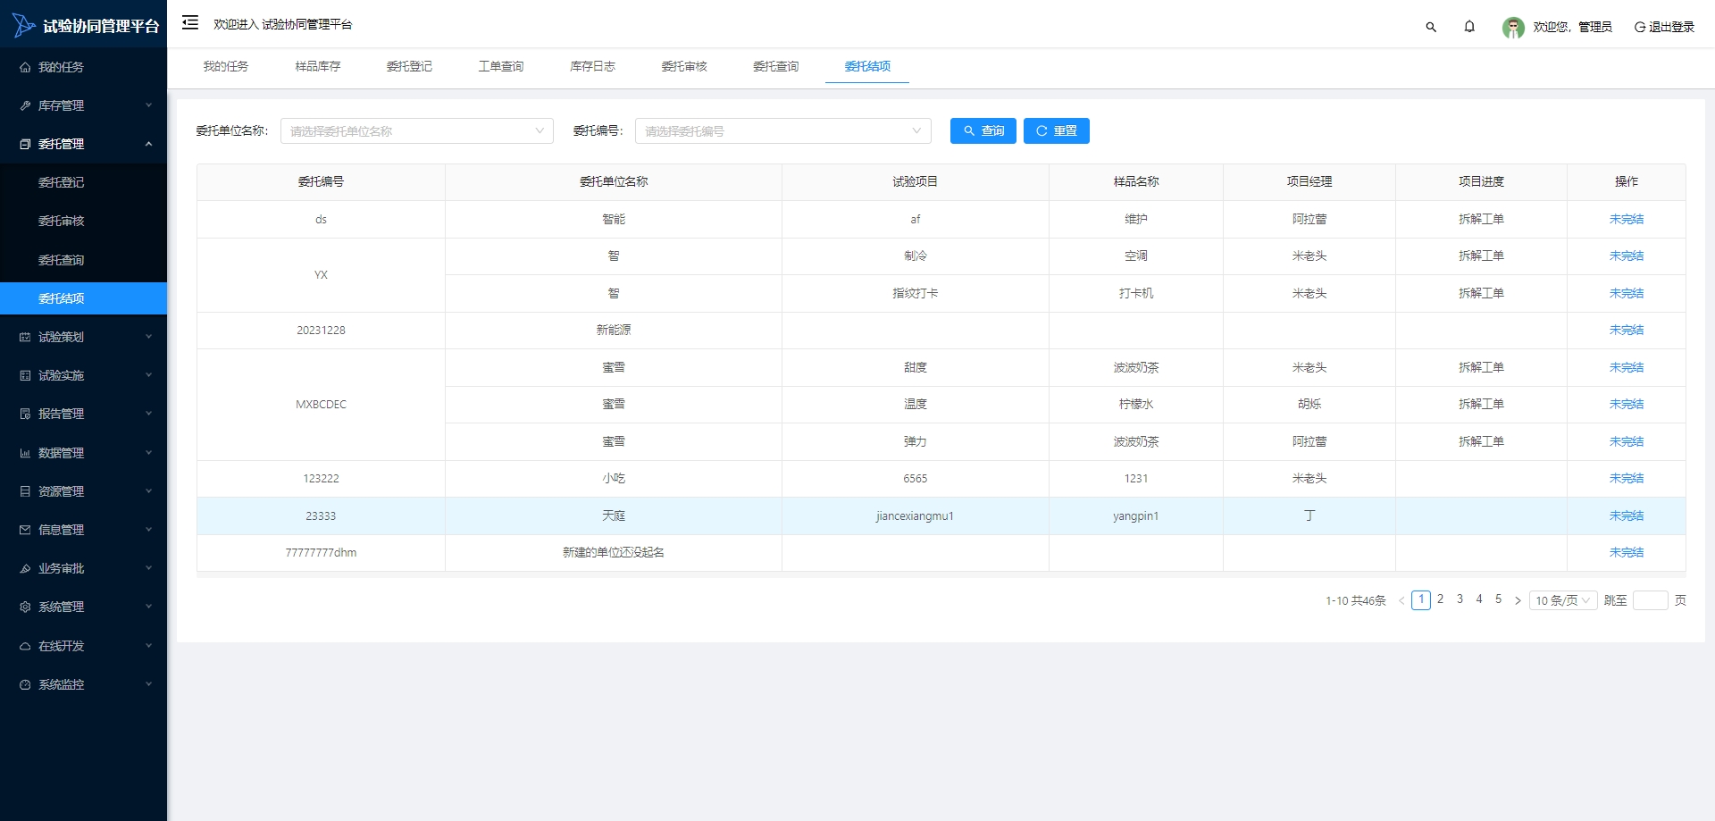
Task: Click the 跳至 page number input field
Action: (1650, 601)
